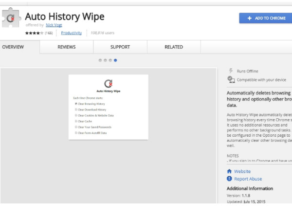
Task: Click Each time Chrome starts label
Action: pyautogui.click(x=88, y=98)
